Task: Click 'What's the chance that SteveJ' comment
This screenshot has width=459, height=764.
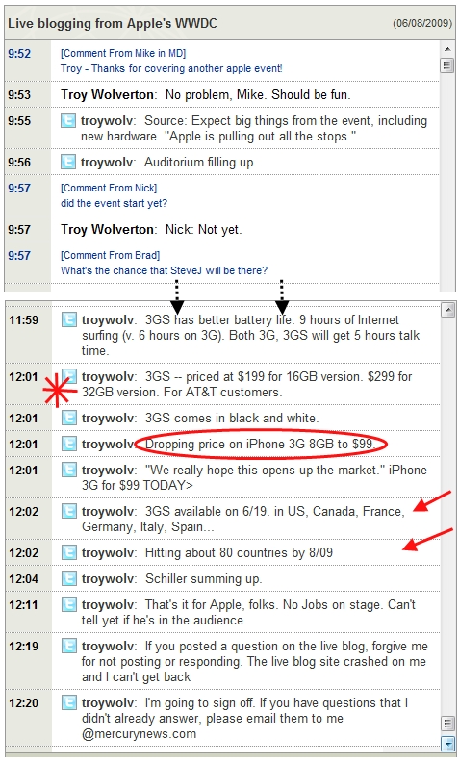Action: (165, 270)
